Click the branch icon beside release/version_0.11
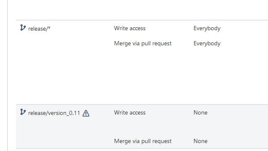Viewport: 268px width, 151px height. pos(23,112)
